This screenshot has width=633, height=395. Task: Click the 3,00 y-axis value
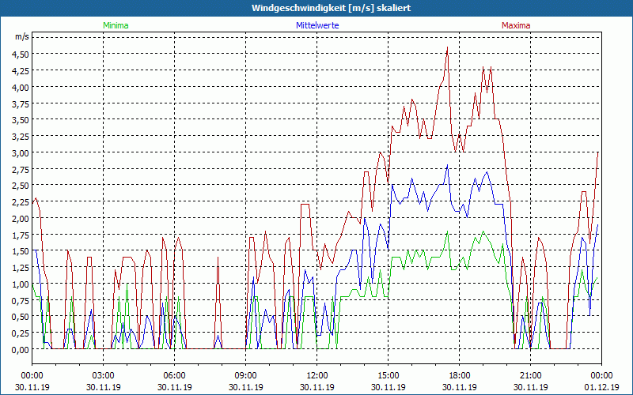pos(22,152)
